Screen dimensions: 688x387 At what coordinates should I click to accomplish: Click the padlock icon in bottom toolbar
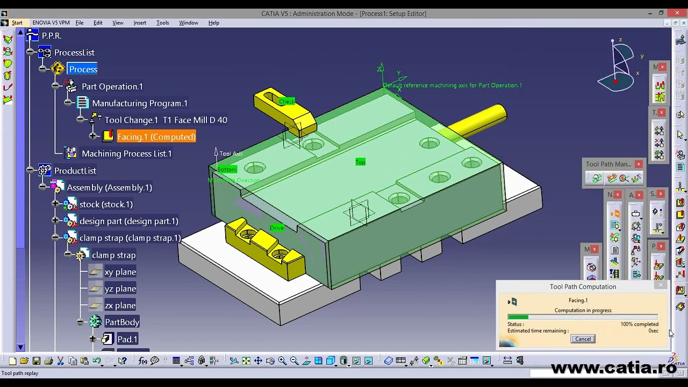(x=202, y=361)
